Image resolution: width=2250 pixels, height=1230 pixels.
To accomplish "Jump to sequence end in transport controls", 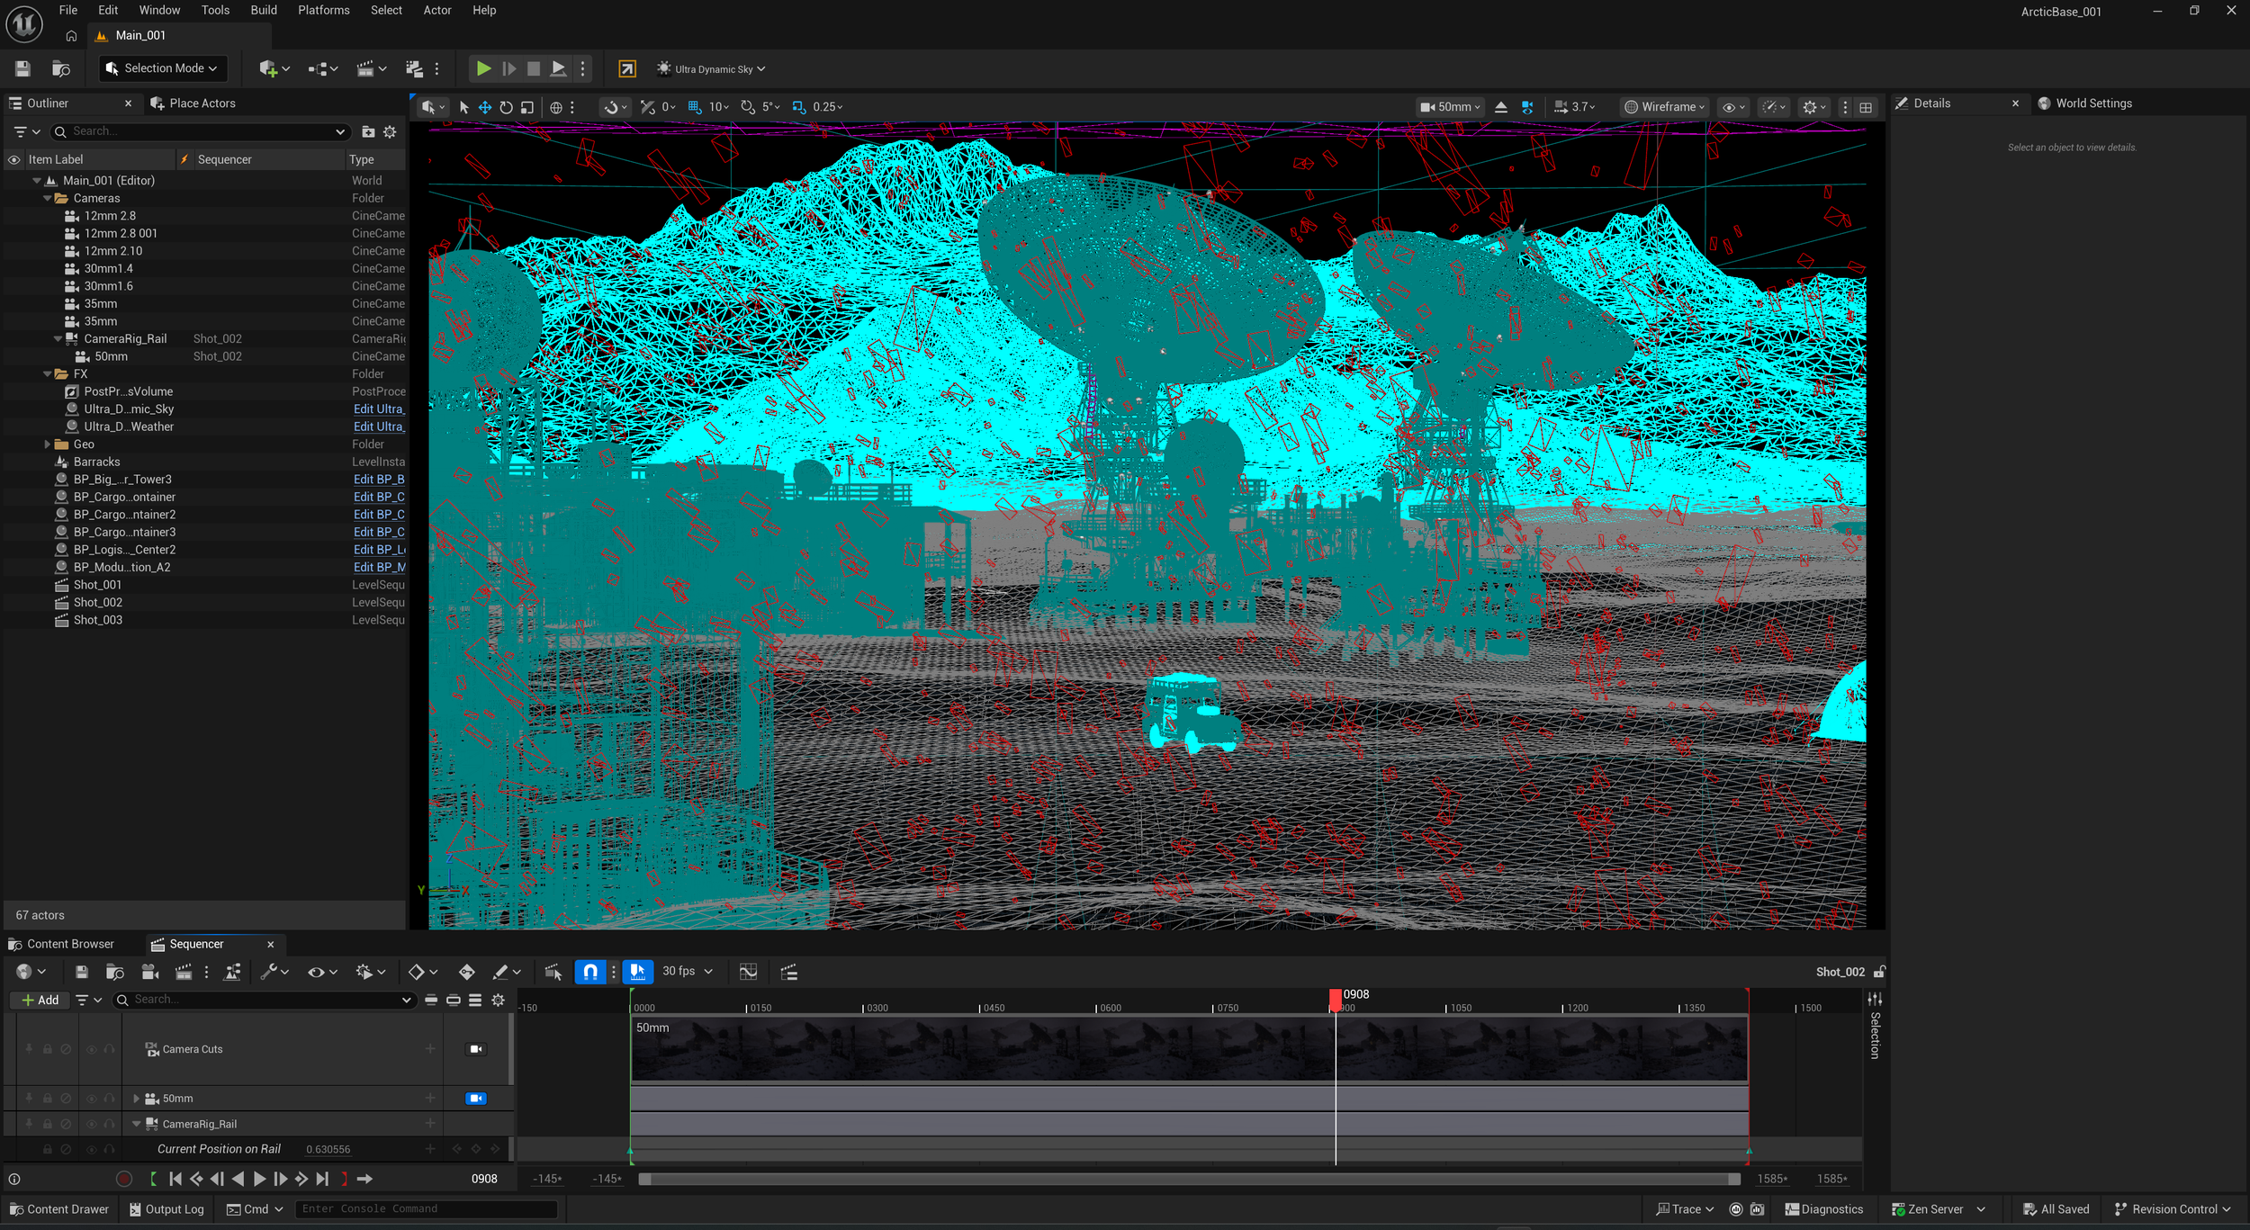I will (322, 1179).
